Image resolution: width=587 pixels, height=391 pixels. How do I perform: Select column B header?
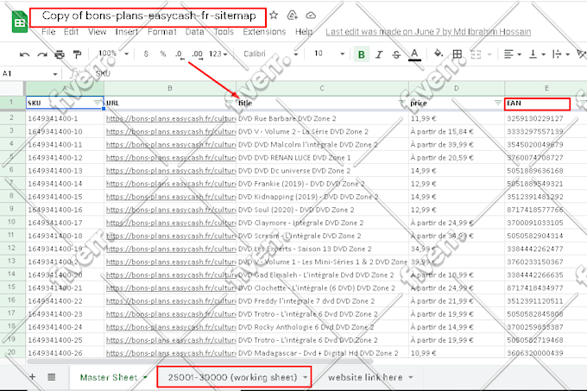click(x=170, y=88)
